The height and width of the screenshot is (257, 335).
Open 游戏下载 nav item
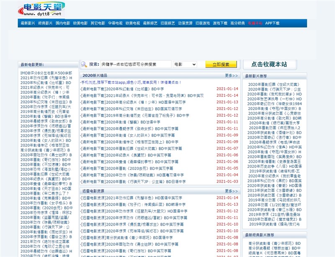[x=220, y=23]
